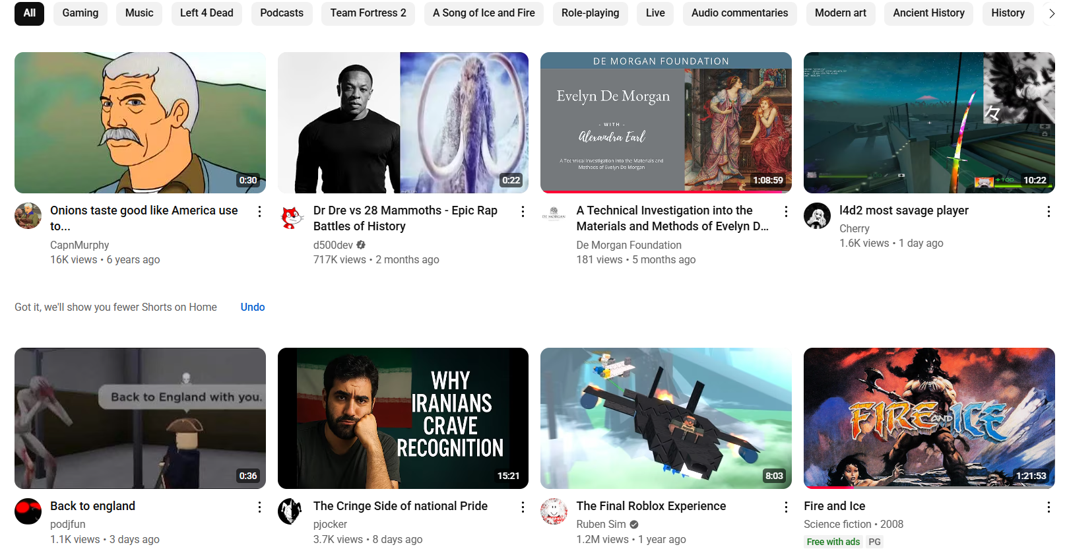The width and height of the screenshot is (1065, 549).
Task: Open the Onions taste good like America title
Action: click(144, 218)
